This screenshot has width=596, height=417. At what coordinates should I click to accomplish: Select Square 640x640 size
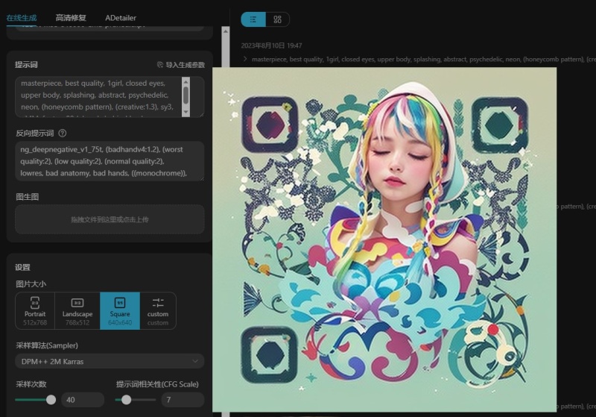120,310
